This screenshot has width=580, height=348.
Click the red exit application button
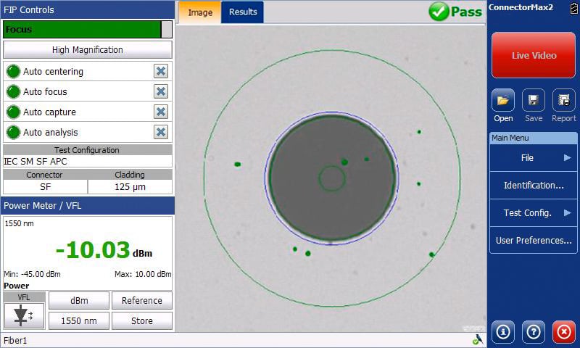(x=563, y=331)
